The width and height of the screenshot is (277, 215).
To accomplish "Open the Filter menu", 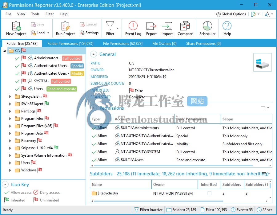I will click(50, 14).
